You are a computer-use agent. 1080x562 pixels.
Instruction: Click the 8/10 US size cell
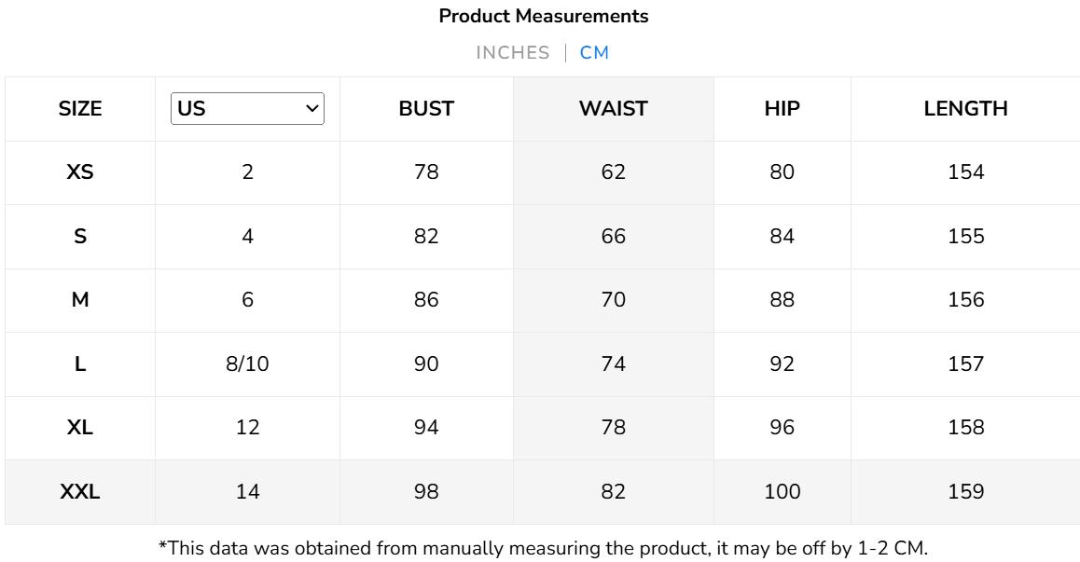(x=247, y=364)
